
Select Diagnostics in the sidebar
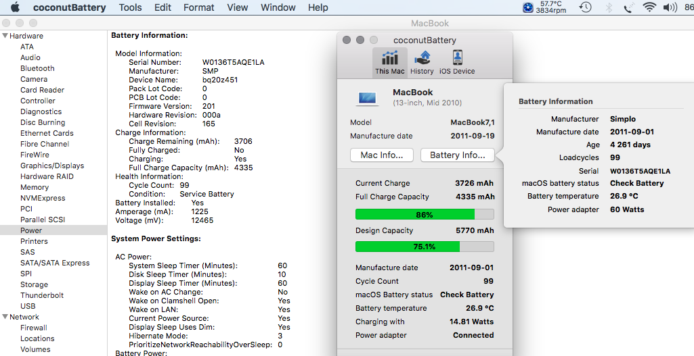41,111
